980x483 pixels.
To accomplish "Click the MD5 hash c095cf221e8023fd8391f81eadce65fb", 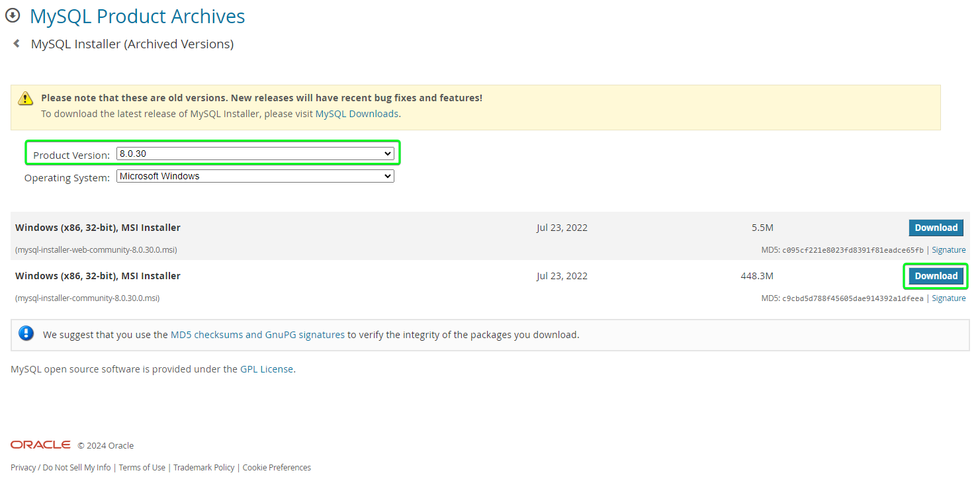I will (853, 250).
